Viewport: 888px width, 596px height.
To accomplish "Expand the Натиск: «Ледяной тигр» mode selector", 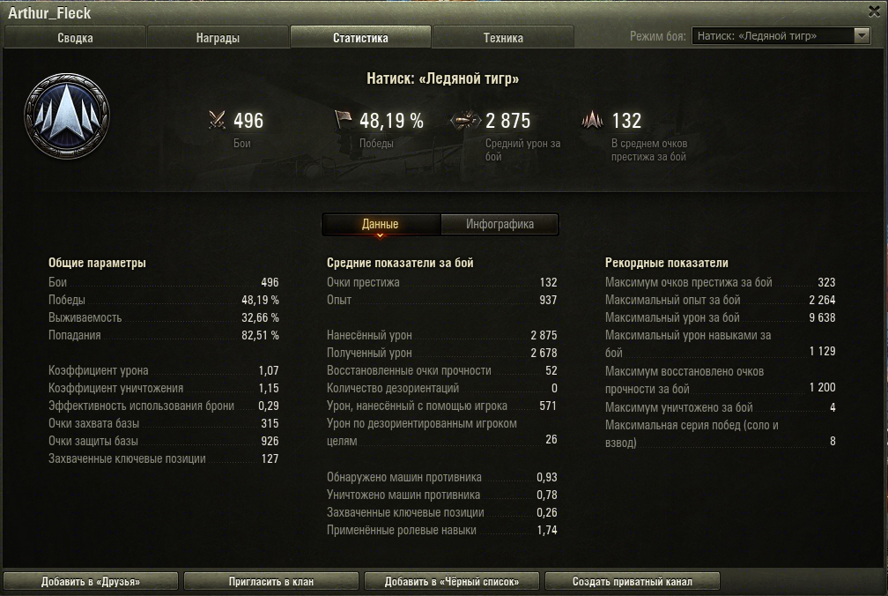I will click(x=781, y=35).
